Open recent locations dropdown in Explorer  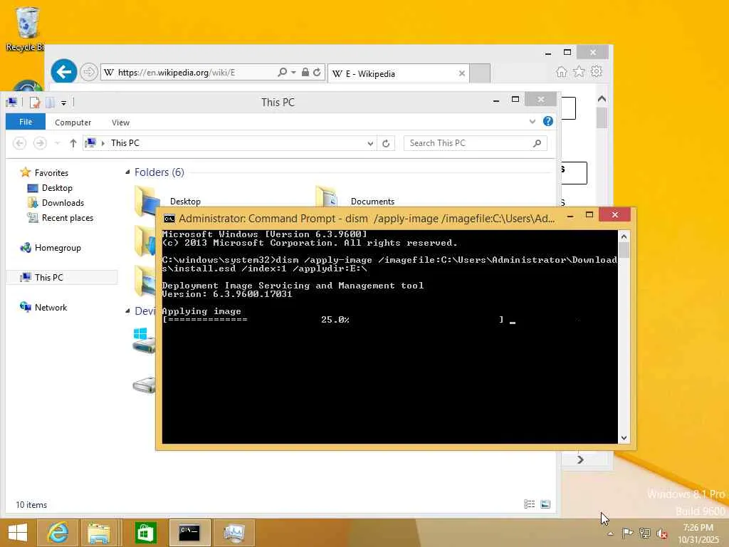pos(57,143)
